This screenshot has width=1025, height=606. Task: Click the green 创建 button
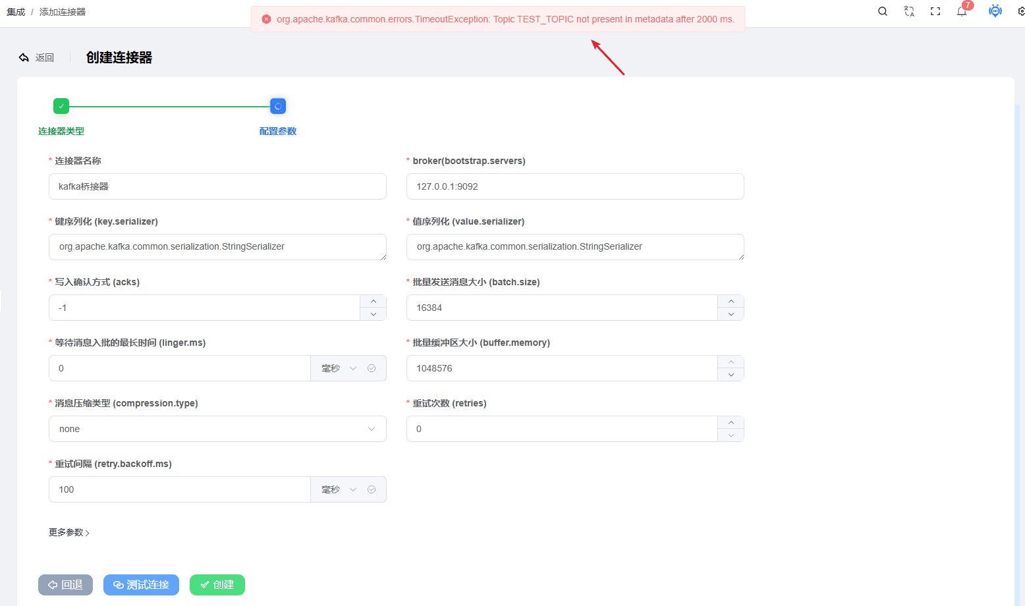pyautogui.click(x=217, y=585)
